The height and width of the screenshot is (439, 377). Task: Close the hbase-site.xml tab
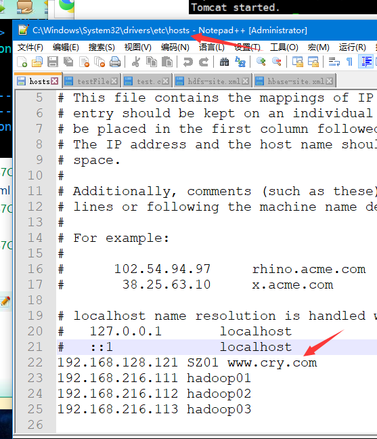329,81
